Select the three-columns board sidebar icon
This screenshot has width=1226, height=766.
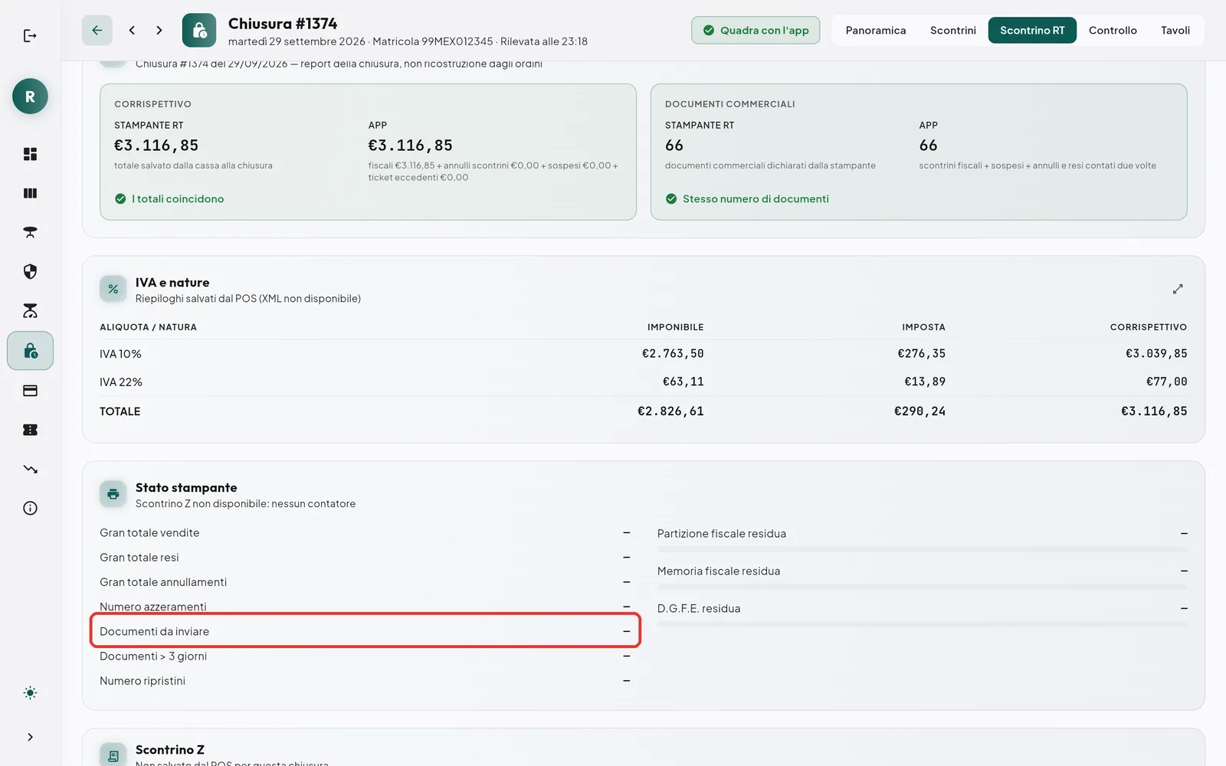(x=30, y=193)
